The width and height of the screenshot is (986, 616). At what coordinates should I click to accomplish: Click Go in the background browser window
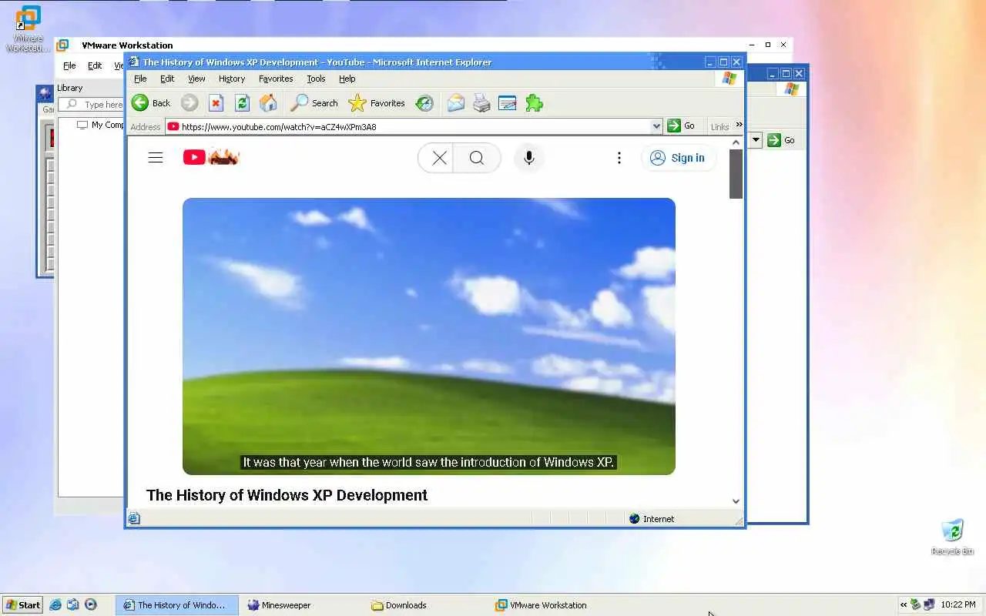[x=781, y=140]
